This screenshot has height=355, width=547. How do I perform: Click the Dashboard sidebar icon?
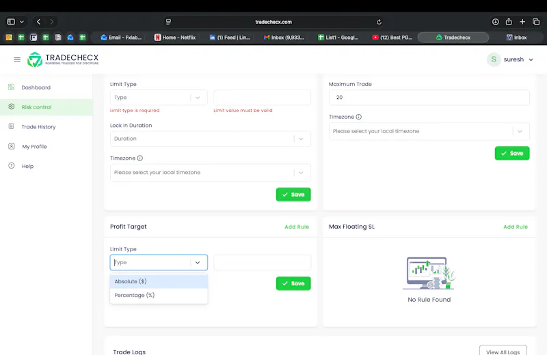(x=12, y=87)
